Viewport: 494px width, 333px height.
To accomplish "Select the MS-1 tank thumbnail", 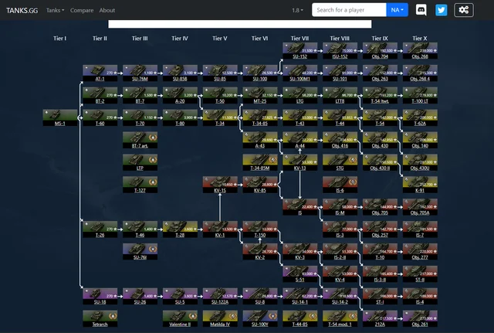I will 60,117.
